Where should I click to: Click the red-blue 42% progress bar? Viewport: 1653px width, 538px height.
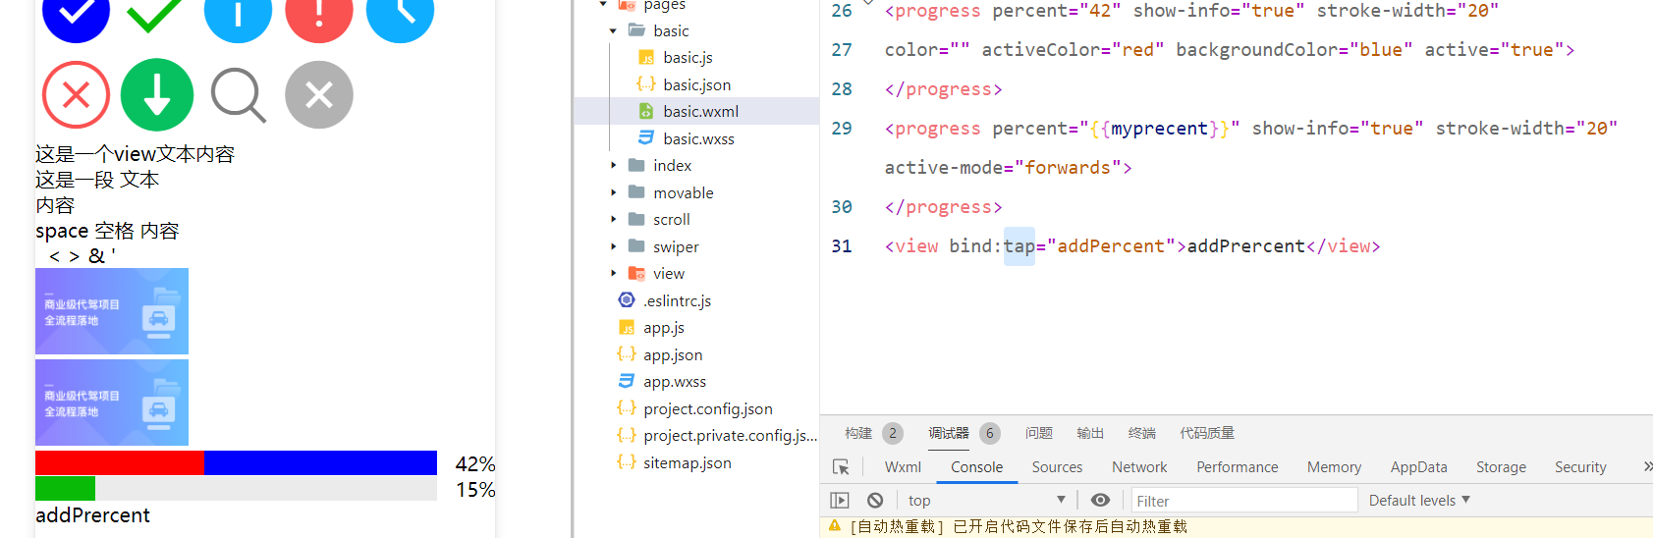click(236, 463)
